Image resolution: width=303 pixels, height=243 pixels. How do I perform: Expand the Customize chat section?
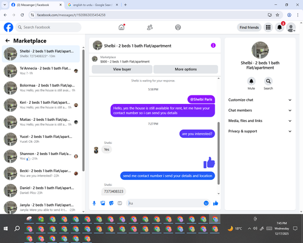(260, 100)
